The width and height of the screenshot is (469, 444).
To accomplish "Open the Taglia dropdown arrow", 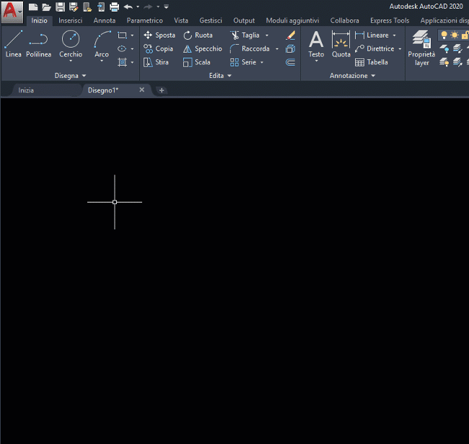I will coord(267,35).
